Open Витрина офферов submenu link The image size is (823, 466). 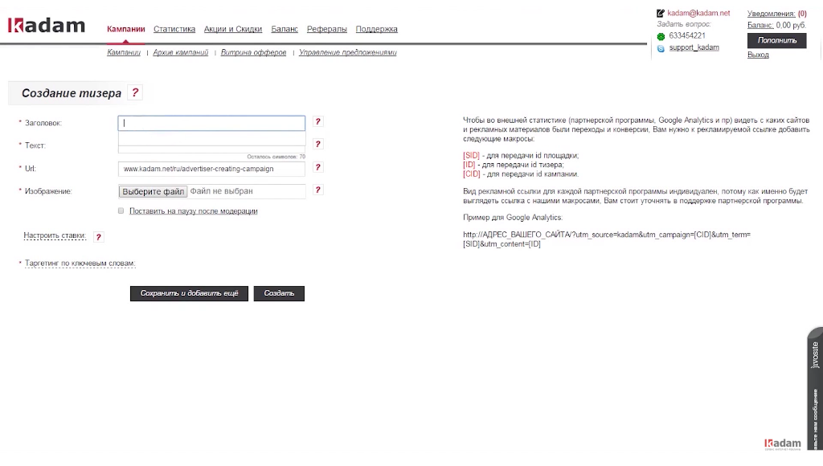click(253, 52)
